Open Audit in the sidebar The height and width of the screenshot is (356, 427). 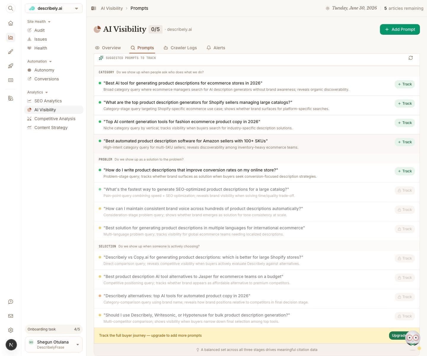(54, 30)
